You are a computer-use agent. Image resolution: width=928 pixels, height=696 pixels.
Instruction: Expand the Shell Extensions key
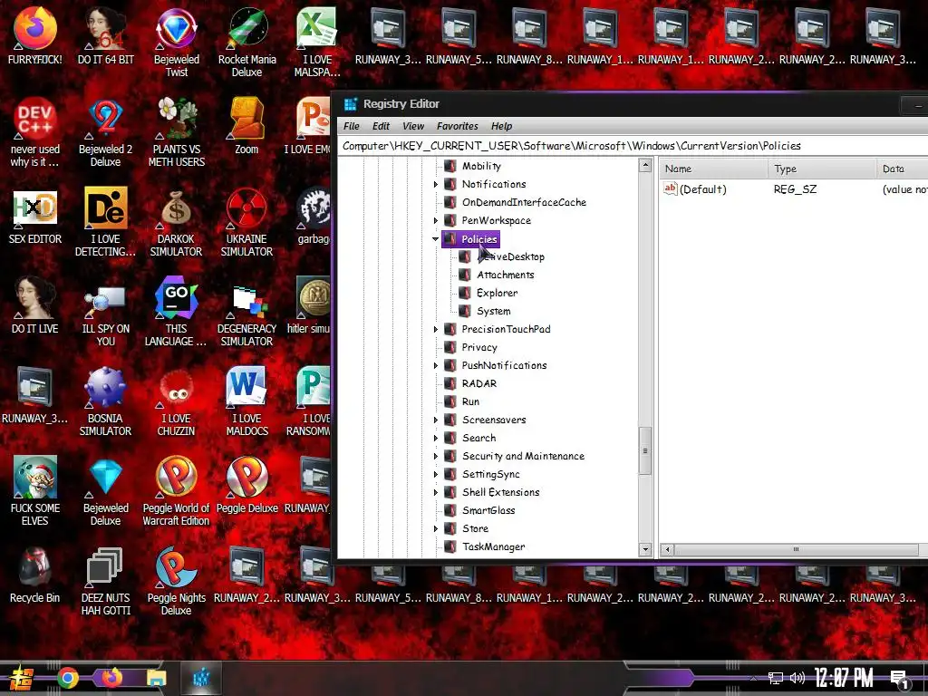pos(436,492)
